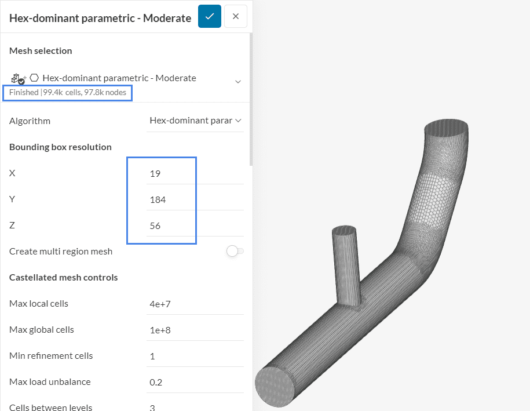Edit the Max local cells value
This screenshot has width=530, height=411.
[195, 304]
